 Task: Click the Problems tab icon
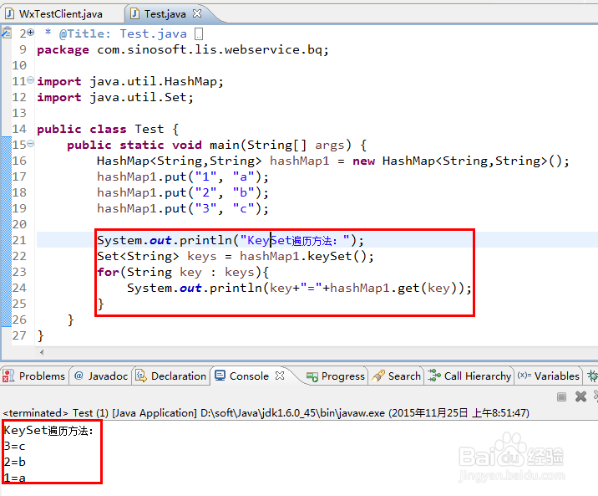pos(8,376)
